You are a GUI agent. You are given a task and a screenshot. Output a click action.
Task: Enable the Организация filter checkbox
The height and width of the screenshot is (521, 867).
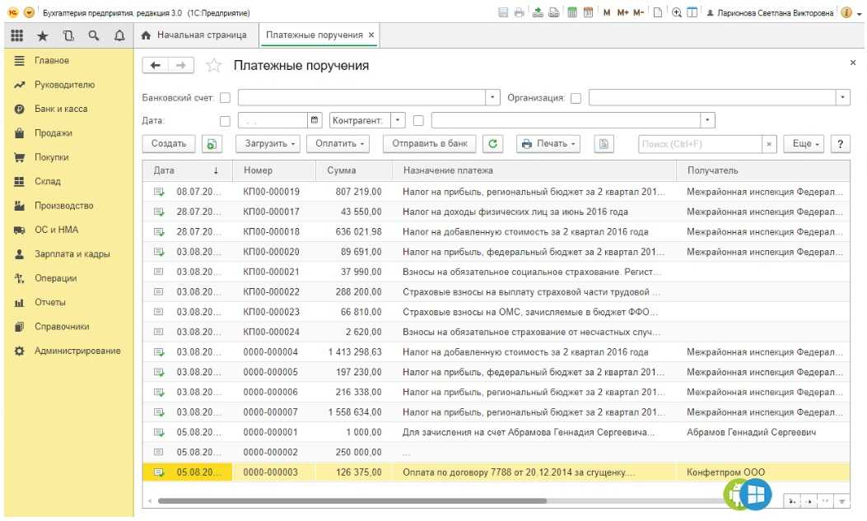pyautogui.click(x=576, y=98)
